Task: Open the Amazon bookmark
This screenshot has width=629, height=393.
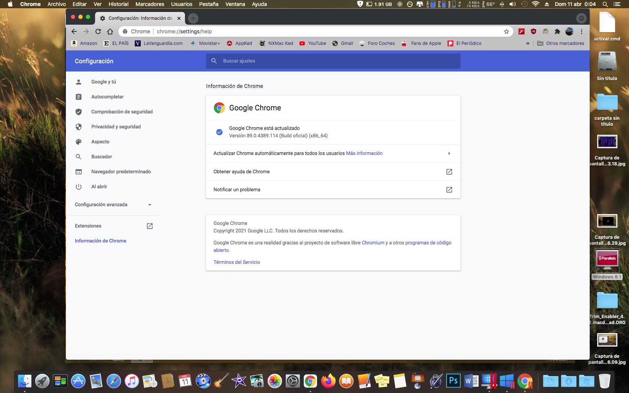Action: [x=84, y=43]
